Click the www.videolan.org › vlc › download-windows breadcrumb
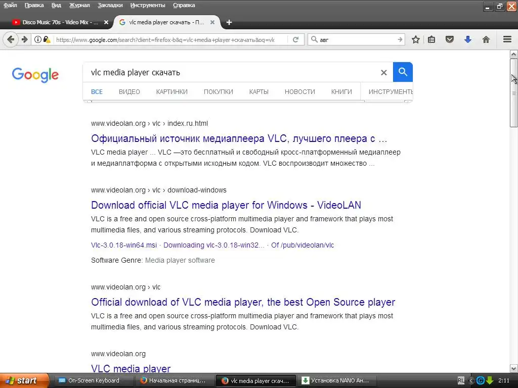Screen dimensions: 518x388 coord(158,190)
